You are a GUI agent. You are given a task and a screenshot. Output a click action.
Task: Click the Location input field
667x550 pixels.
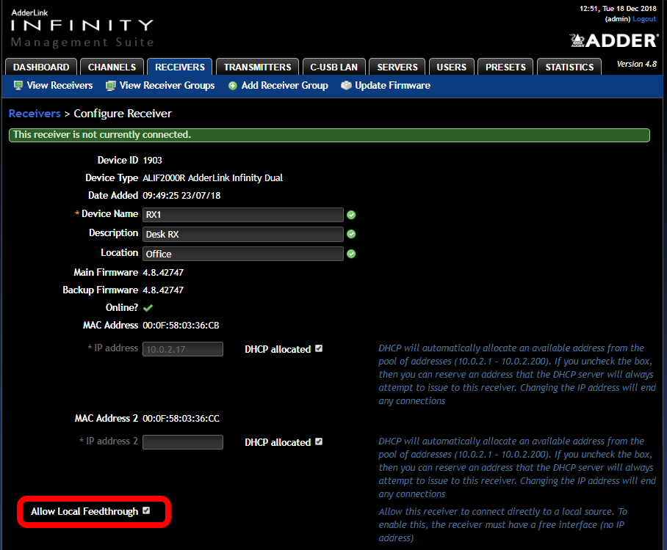click(x=243, y=254)
